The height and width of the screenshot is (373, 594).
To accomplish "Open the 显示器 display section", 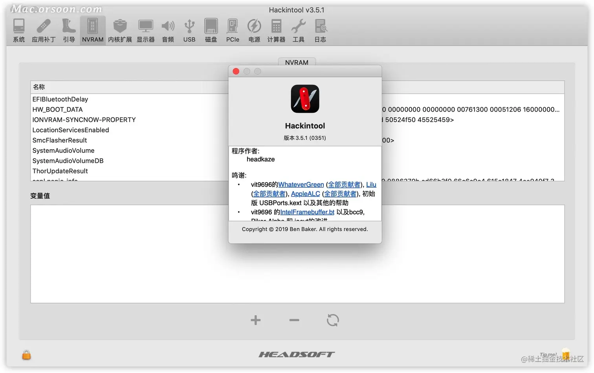I will coord(146,30).
